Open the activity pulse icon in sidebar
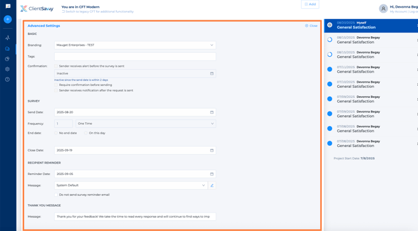This screenshot has height=231, width=418. pos(8,38)
